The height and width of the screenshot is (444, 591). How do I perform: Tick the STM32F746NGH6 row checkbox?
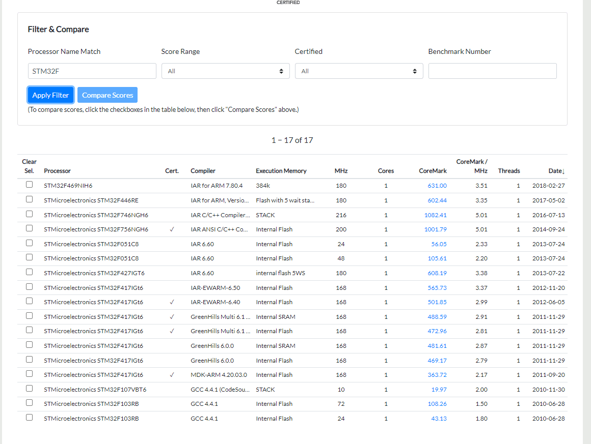pos(29,214)
